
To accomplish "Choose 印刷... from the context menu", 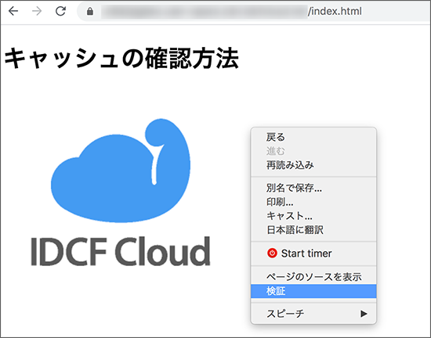I will [313, 202].
